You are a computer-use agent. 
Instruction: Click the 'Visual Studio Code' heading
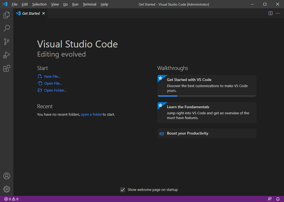pos(77,44)
